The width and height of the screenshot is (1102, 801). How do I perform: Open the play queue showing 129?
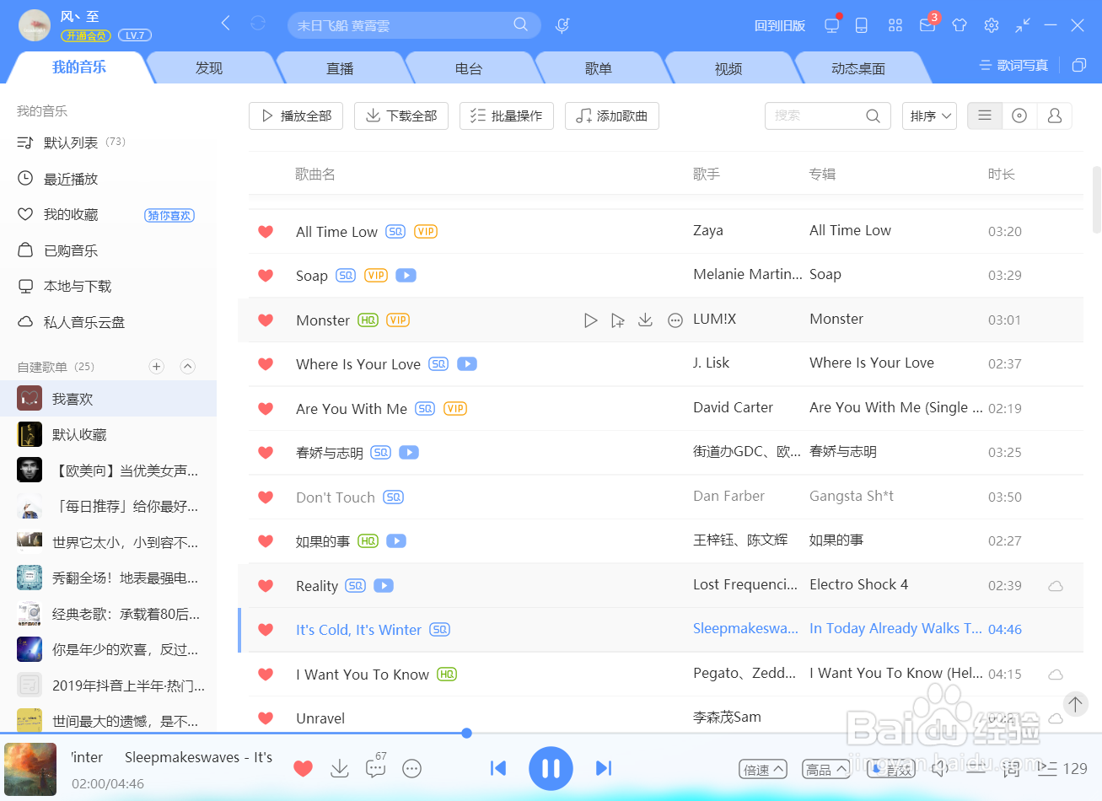1062,768
